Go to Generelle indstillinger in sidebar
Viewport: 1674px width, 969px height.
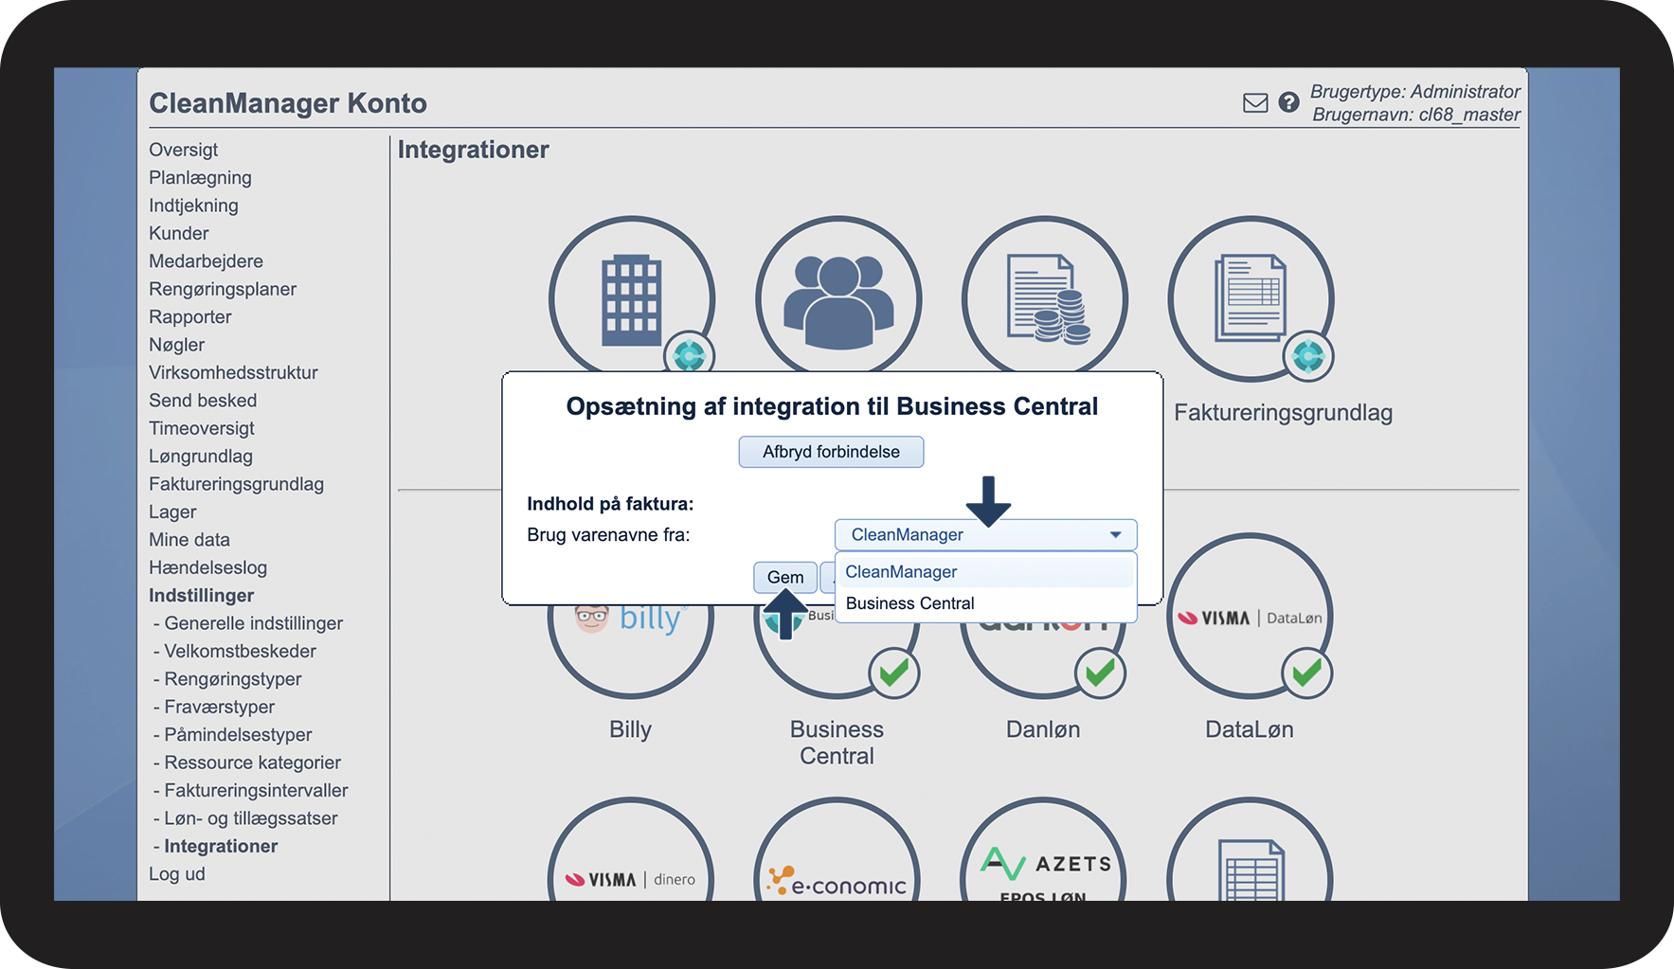point(253,623)
